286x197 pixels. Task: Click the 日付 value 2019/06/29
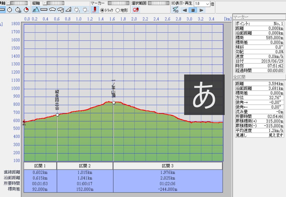[272, 61]
